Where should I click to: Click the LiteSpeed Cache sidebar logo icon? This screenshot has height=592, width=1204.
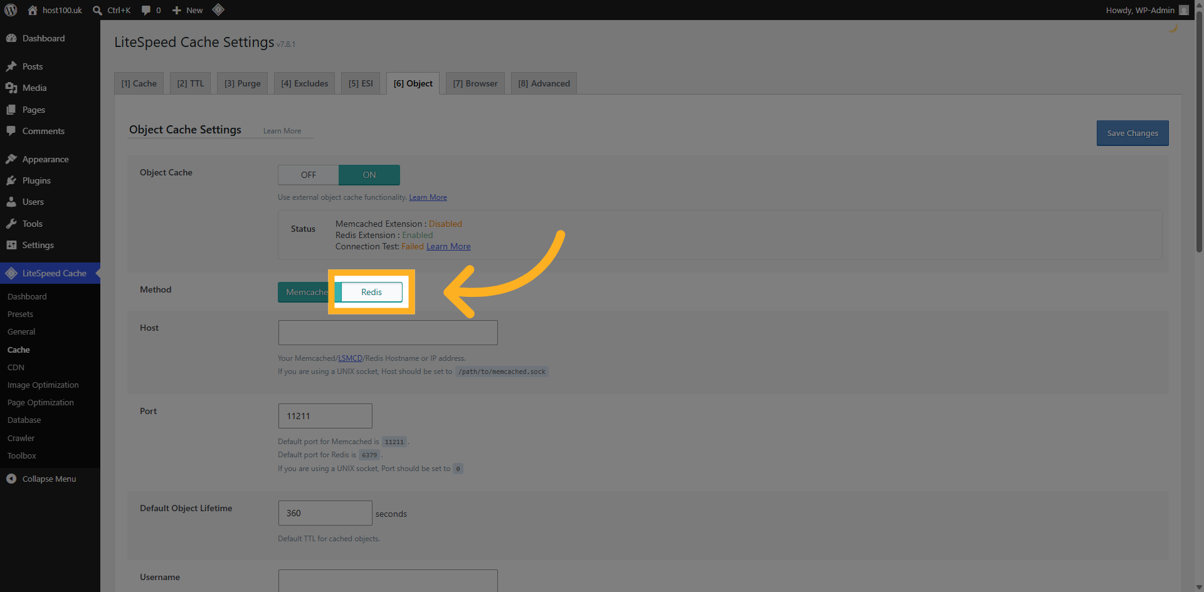[11, 273]
